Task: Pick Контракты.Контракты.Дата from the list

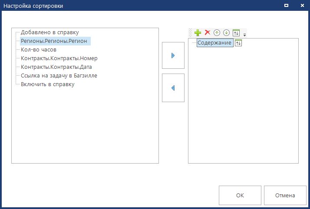Action: click(x=56, y=67)
